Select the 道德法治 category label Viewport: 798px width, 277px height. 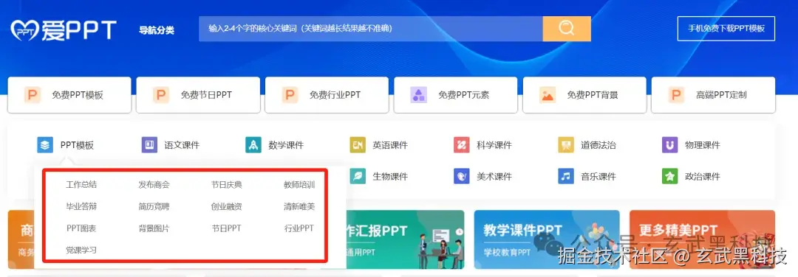[x=598, y=146]
